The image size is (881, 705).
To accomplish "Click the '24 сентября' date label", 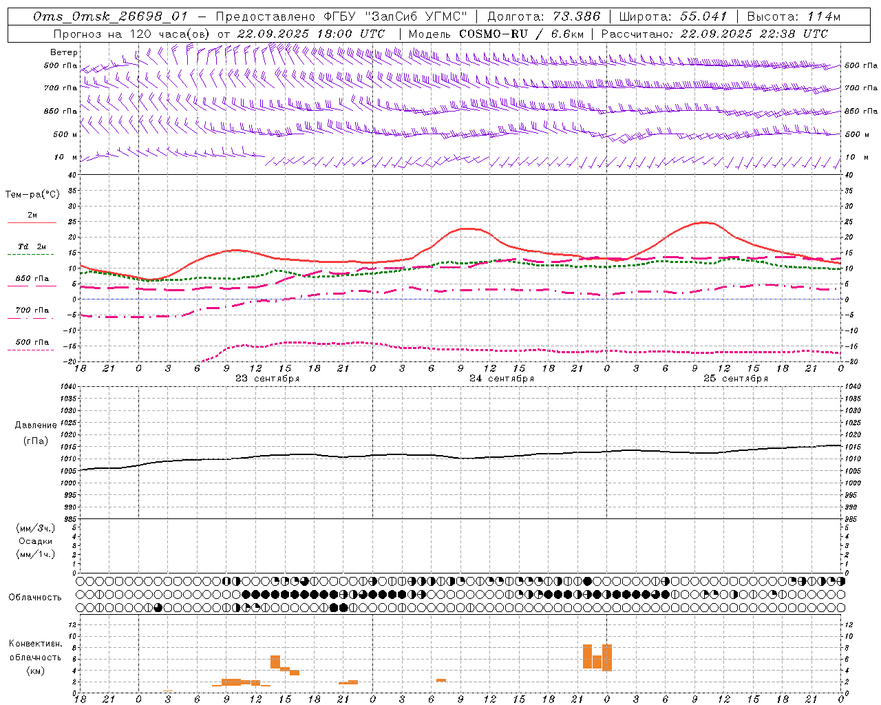I will pos(501,379).
